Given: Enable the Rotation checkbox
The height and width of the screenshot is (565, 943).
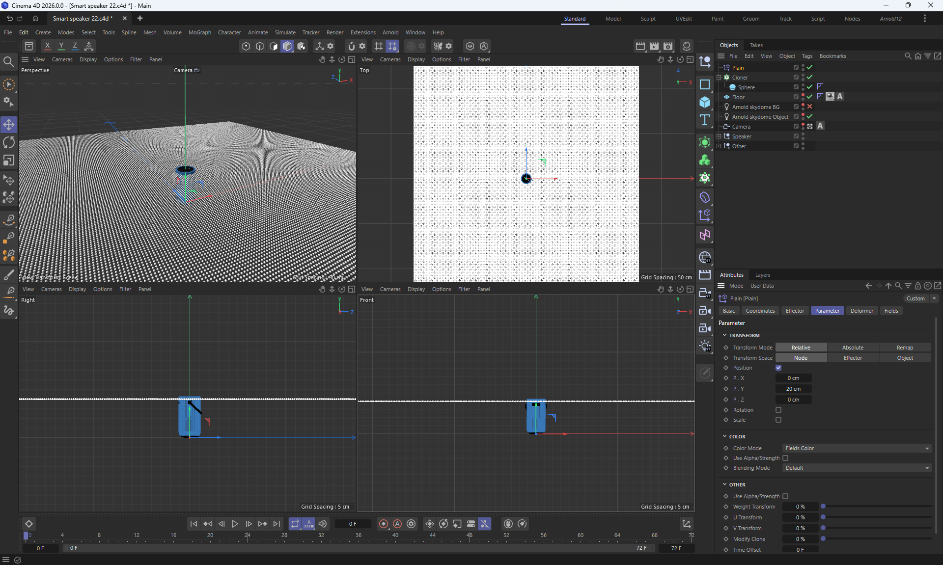Looking at the screenshot, I should tap(778, 410).
